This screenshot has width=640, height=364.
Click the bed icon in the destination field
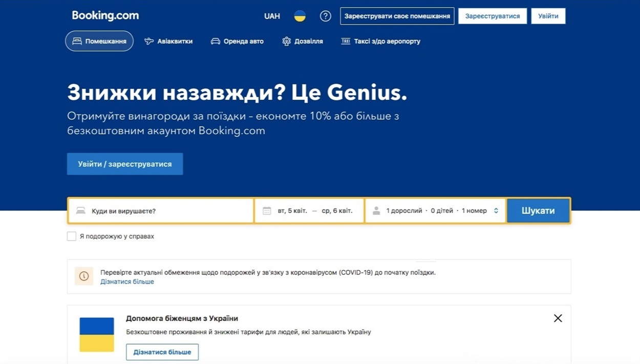coord(81,211)
